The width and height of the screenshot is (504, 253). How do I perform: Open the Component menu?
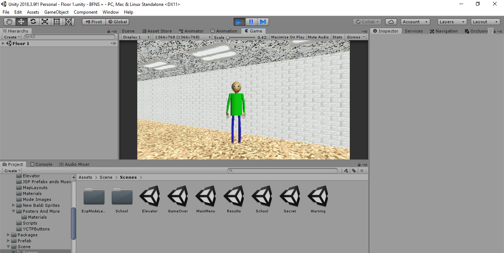tap(86, 12)
